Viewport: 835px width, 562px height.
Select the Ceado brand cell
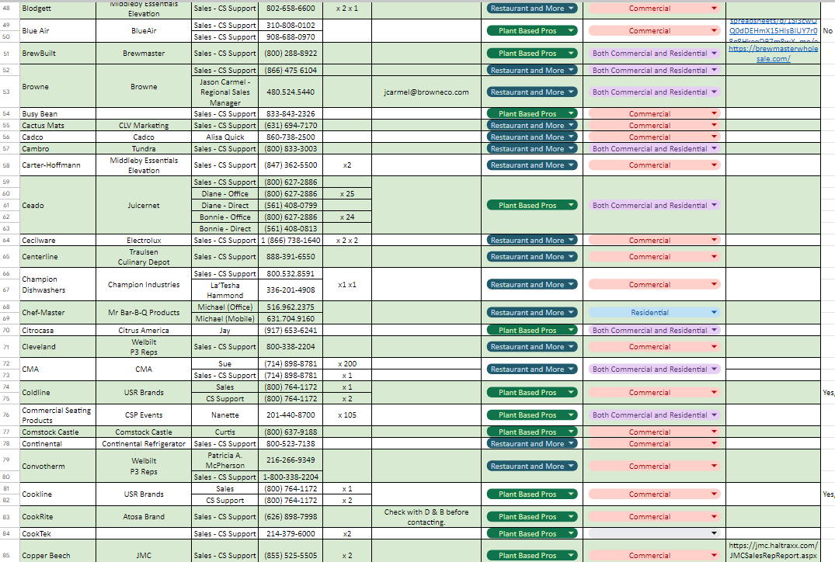point(58,206)
